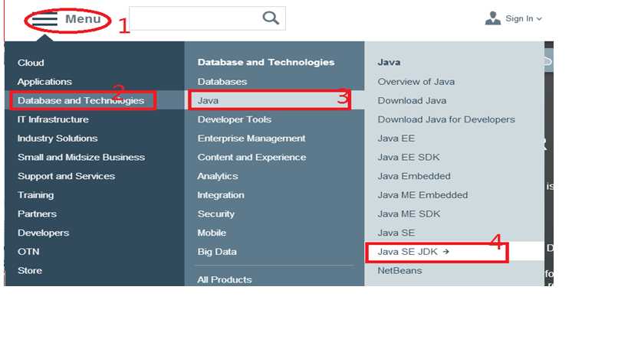Select Java EE link

[x=396, y=139]
